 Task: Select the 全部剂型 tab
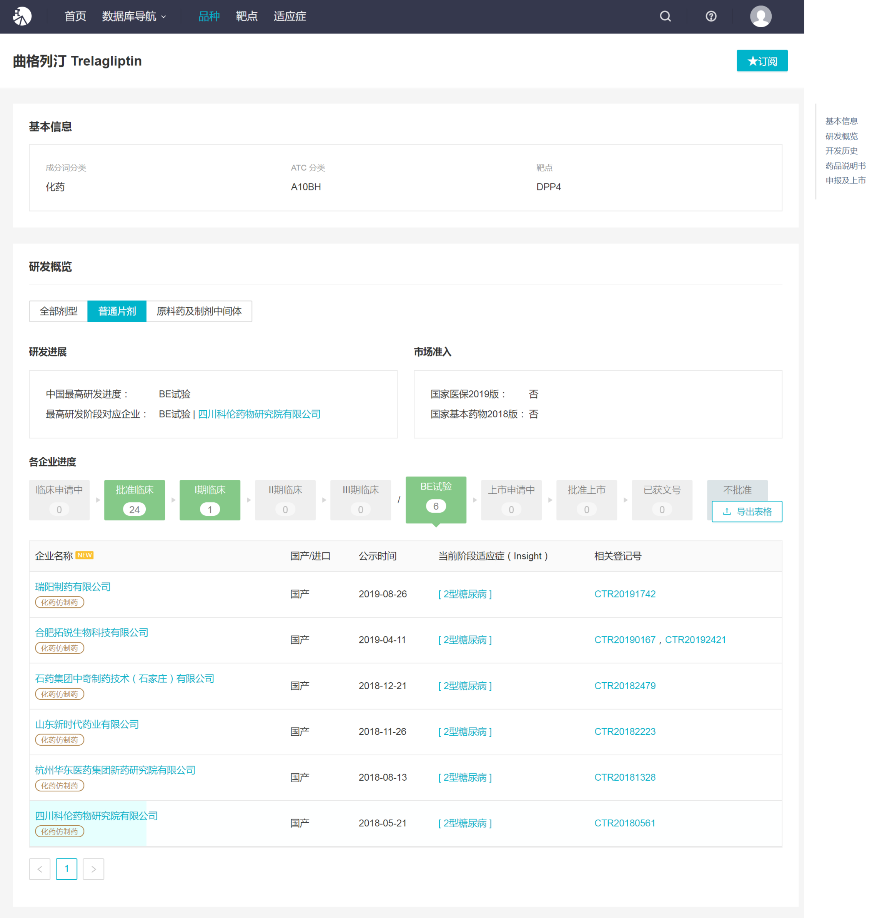point(58,311)
